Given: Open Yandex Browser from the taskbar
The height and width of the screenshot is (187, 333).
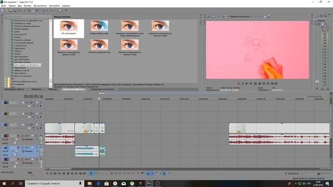Looking at the screenshot, I should pos(115,183).
